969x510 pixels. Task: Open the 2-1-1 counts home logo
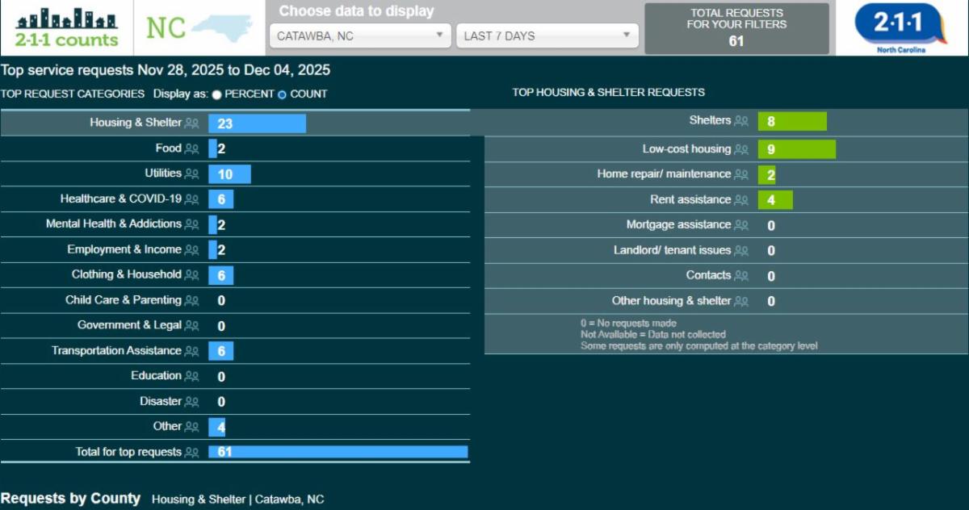66,28
